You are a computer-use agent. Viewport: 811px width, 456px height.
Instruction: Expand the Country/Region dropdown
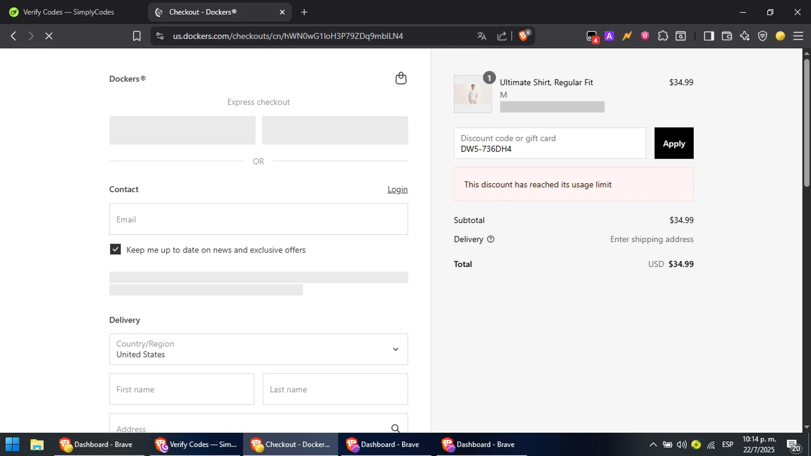tap(258, 349)
